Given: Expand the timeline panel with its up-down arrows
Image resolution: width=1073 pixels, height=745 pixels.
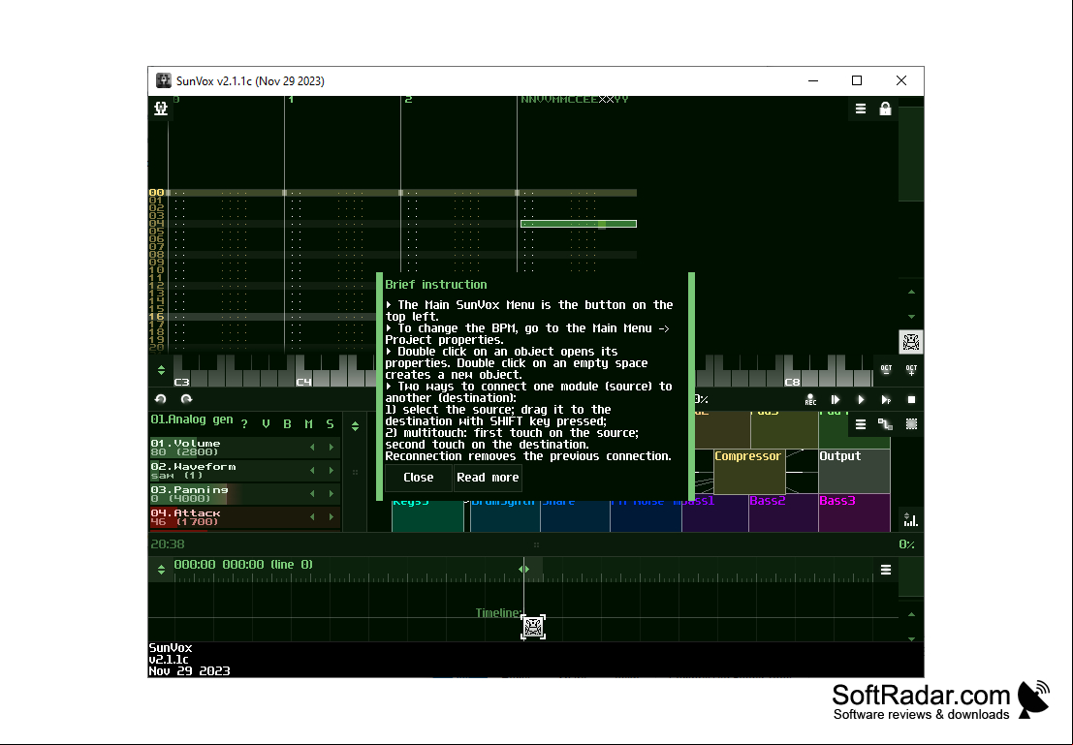Looking at the screenshot, I should [x=161, y=570].
